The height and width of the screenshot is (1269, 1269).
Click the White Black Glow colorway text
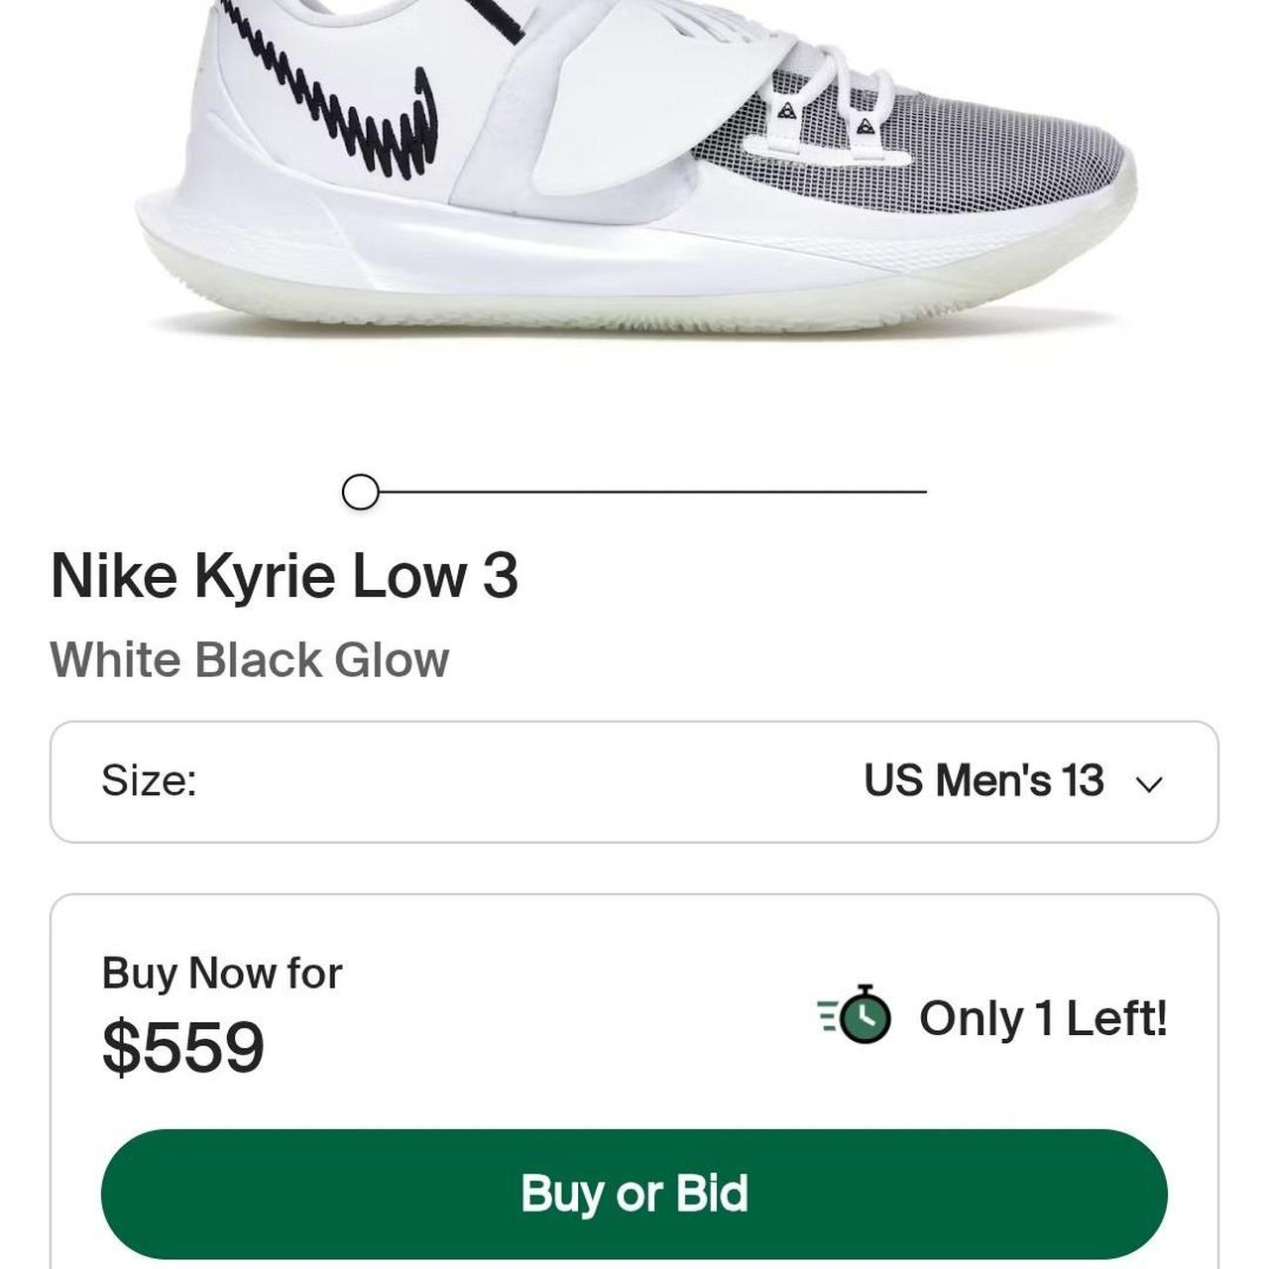pos(249,660)
